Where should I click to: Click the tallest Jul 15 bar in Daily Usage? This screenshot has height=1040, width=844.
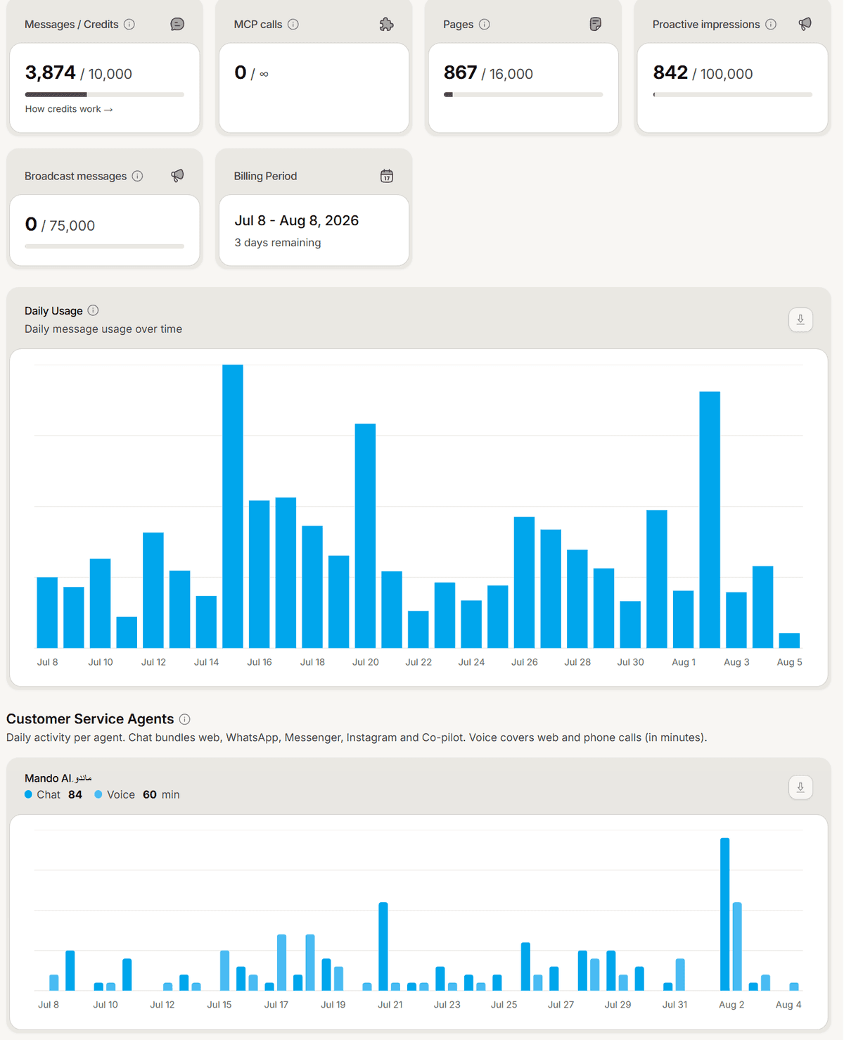click(x=233, y=506)
